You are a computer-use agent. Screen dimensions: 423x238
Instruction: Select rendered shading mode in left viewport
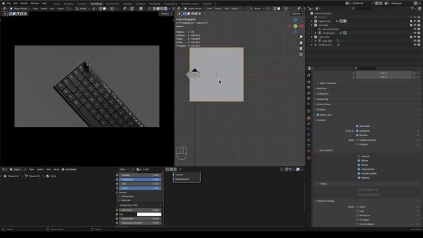tap(166, 9)
